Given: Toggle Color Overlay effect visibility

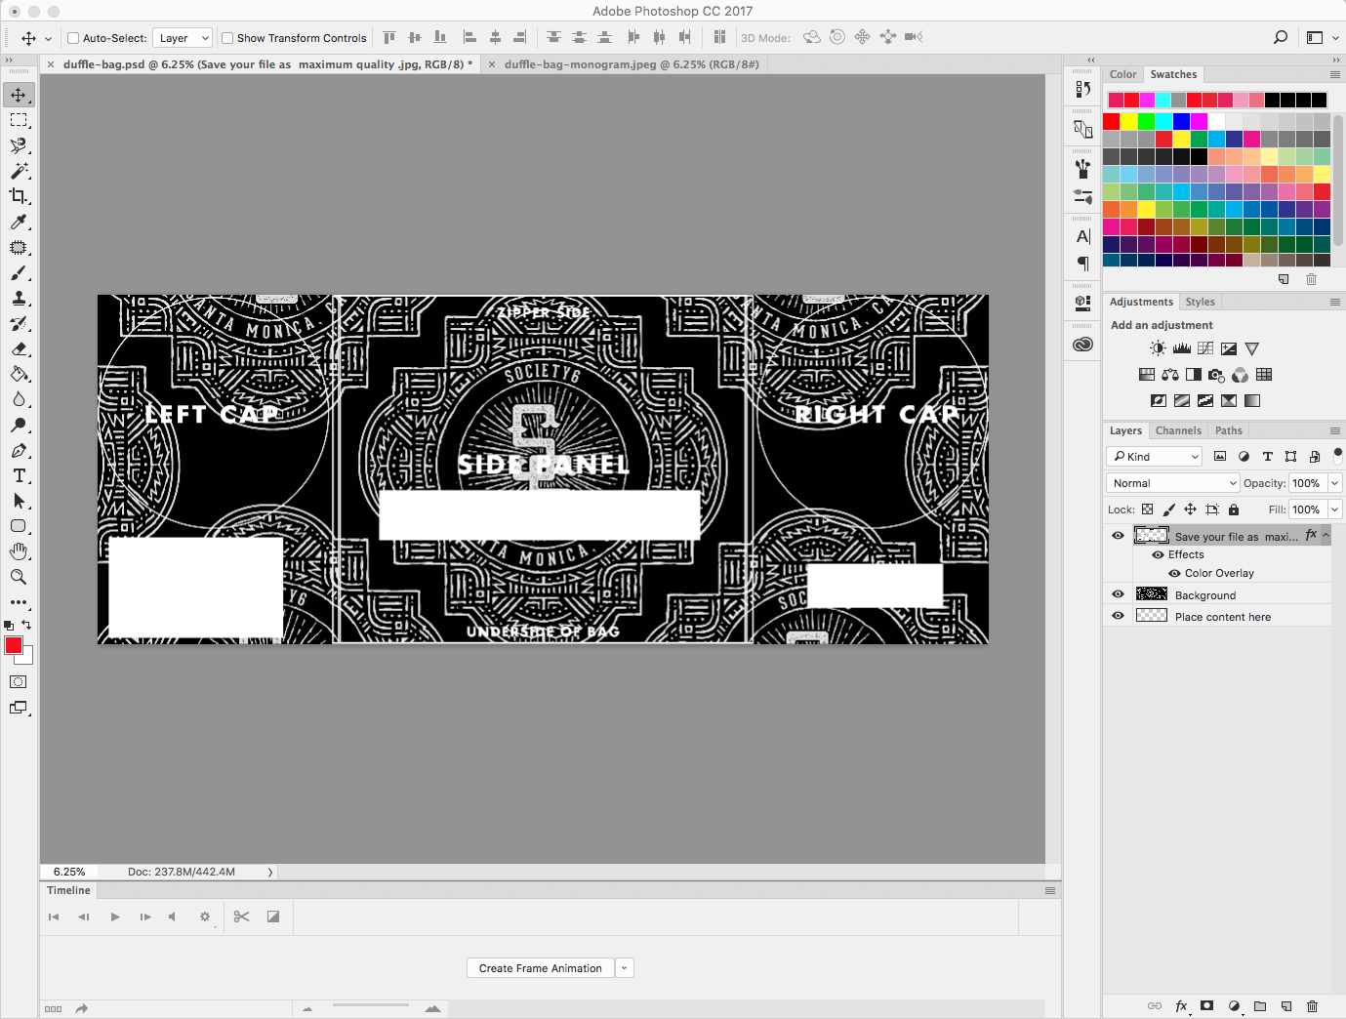Looking at the screenshot, I should [1175, 573].
